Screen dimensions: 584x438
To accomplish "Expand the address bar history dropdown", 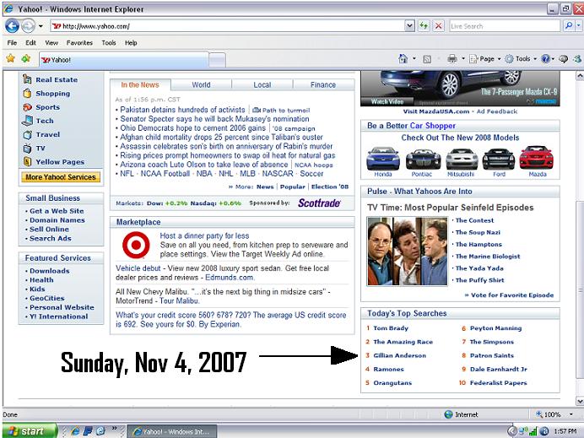I will tap(409, 26).
